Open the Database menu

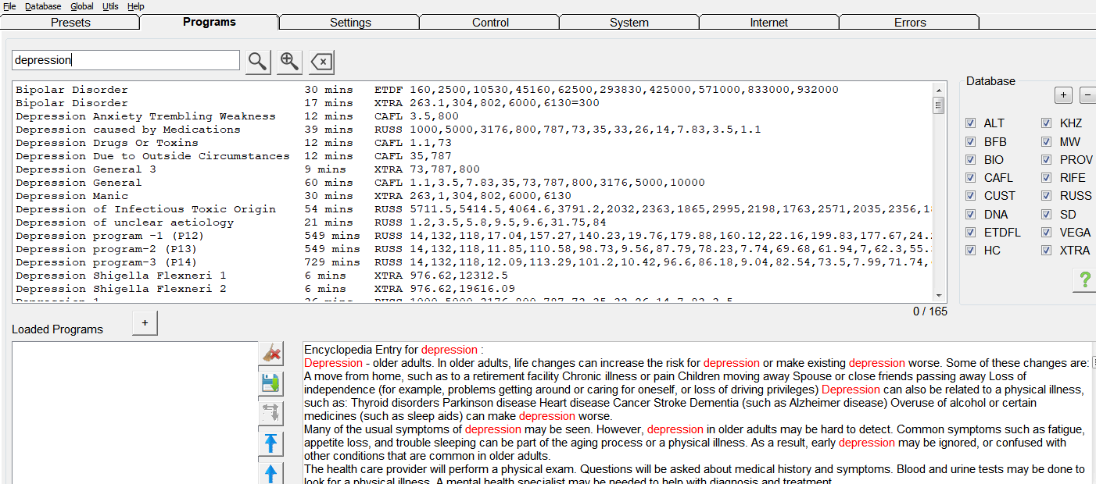coord(43,6)
